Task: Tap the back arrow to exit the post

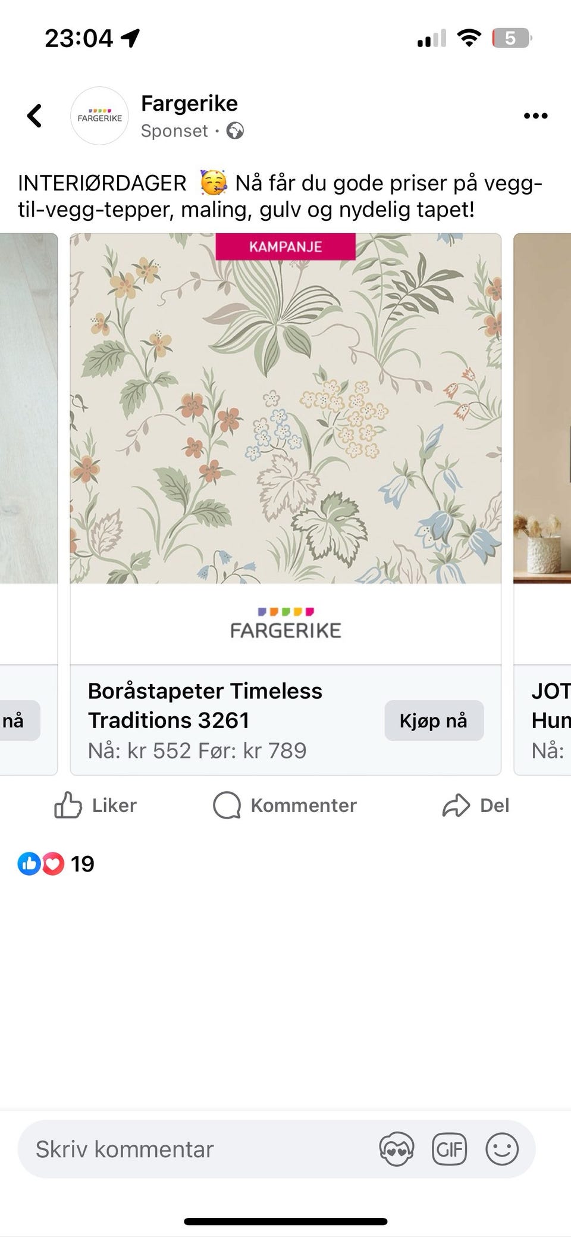Action: coord(34,116)
